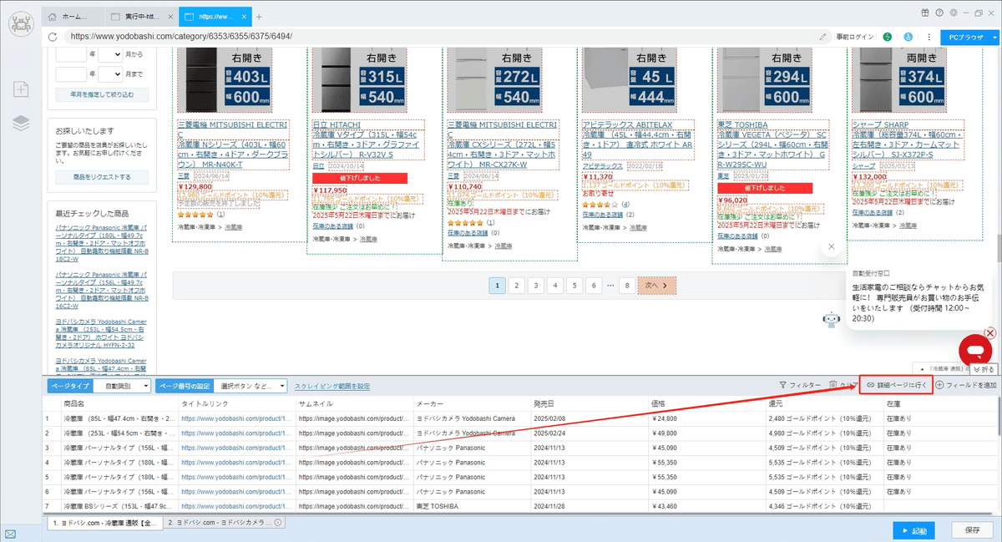Image resolution: width=1002 pixels, height=542 pixels.
Task: Go to page 2 in pagination
Action: click(517, 286)
